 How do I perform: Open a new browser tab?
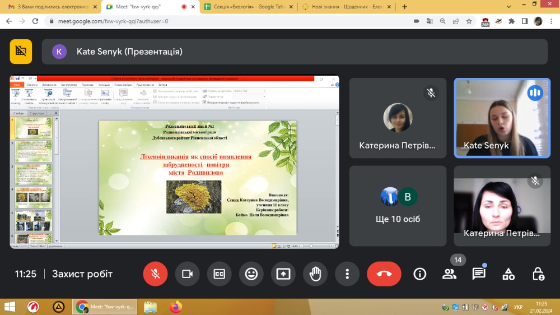[x=405, y=7]
